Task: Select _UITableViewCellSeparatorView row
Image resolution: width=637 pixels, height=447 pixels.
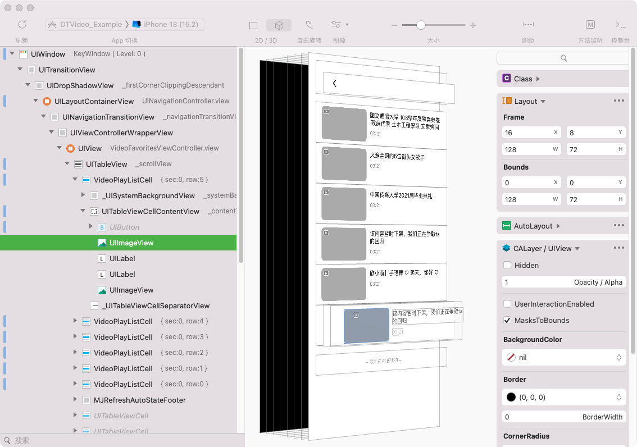Action: coord(118,305)
